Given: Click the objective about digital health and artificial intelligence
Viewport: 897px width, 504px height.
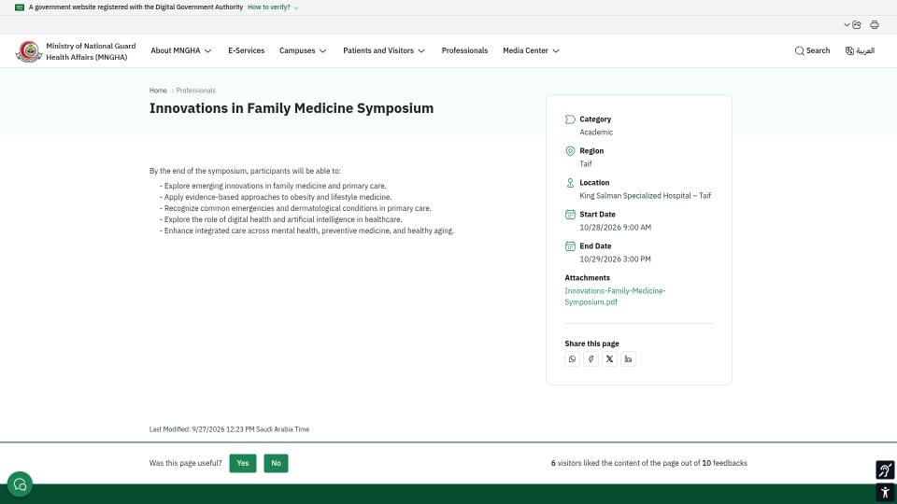Looking at the screenshot, I should tap(281, 219).
